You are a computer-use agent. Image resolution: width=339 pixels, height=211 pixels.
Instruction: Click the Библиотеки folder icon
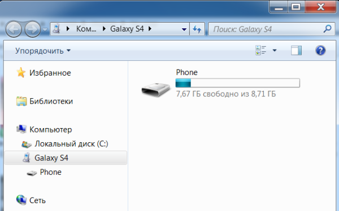tap(21, 101)
